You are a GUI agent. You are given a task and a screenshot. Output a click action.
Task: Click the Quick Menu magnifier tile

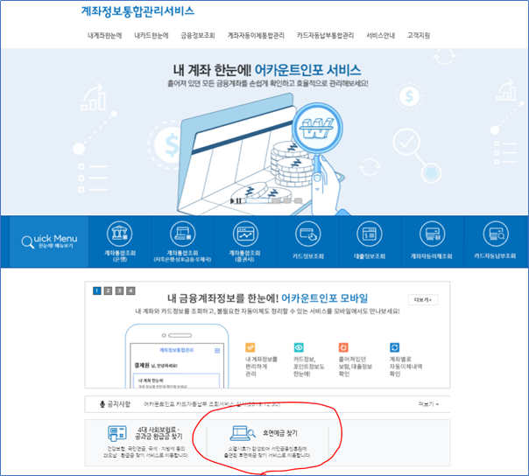pos(49,241)
